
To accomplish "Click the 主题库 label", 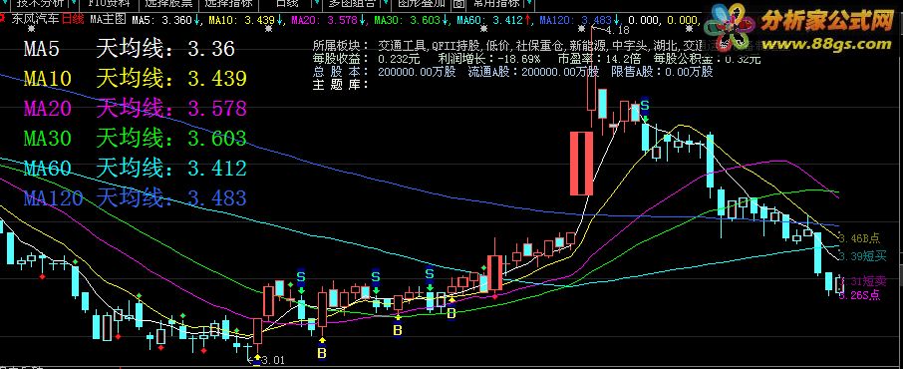I will (339, 85).
